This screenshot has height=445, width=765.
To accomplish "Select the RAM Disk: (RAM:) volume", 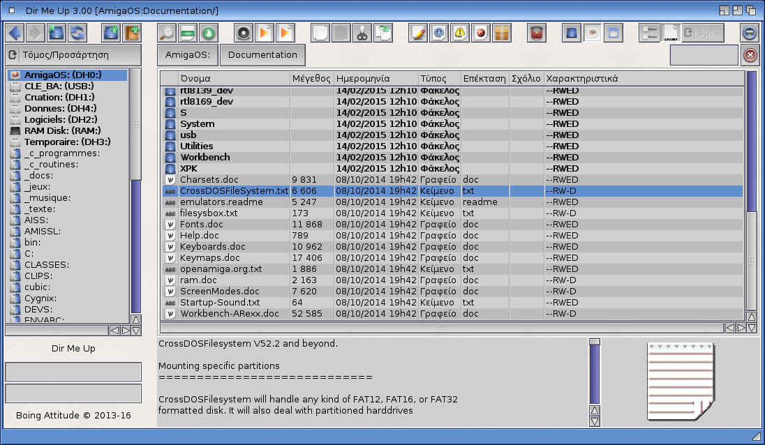I will coord(62,130).
